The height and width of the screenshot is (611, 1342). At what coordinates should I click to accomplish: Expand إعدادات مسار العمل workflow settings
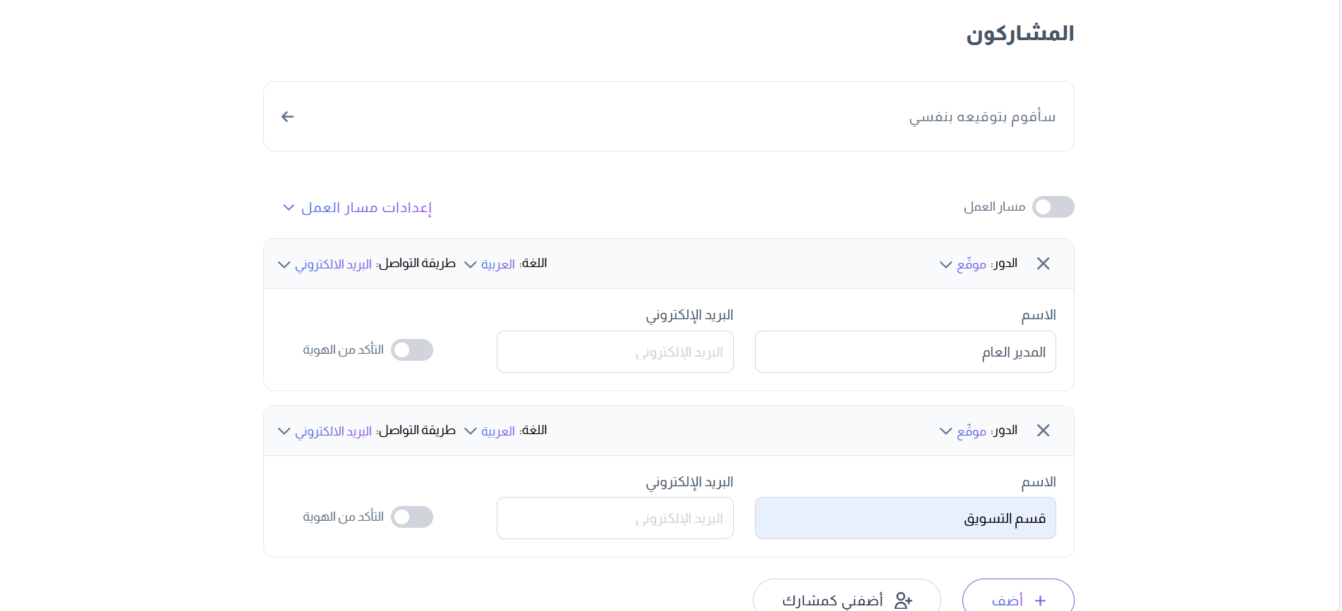pos(357,208)
